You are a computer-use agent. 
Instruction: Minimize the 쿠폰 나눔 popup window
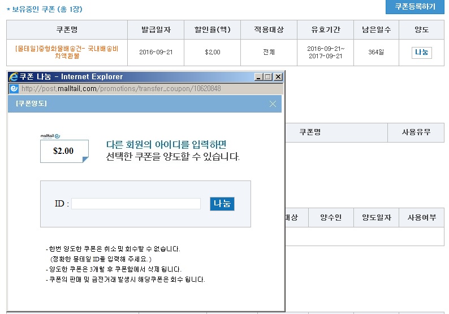[258, 77]
